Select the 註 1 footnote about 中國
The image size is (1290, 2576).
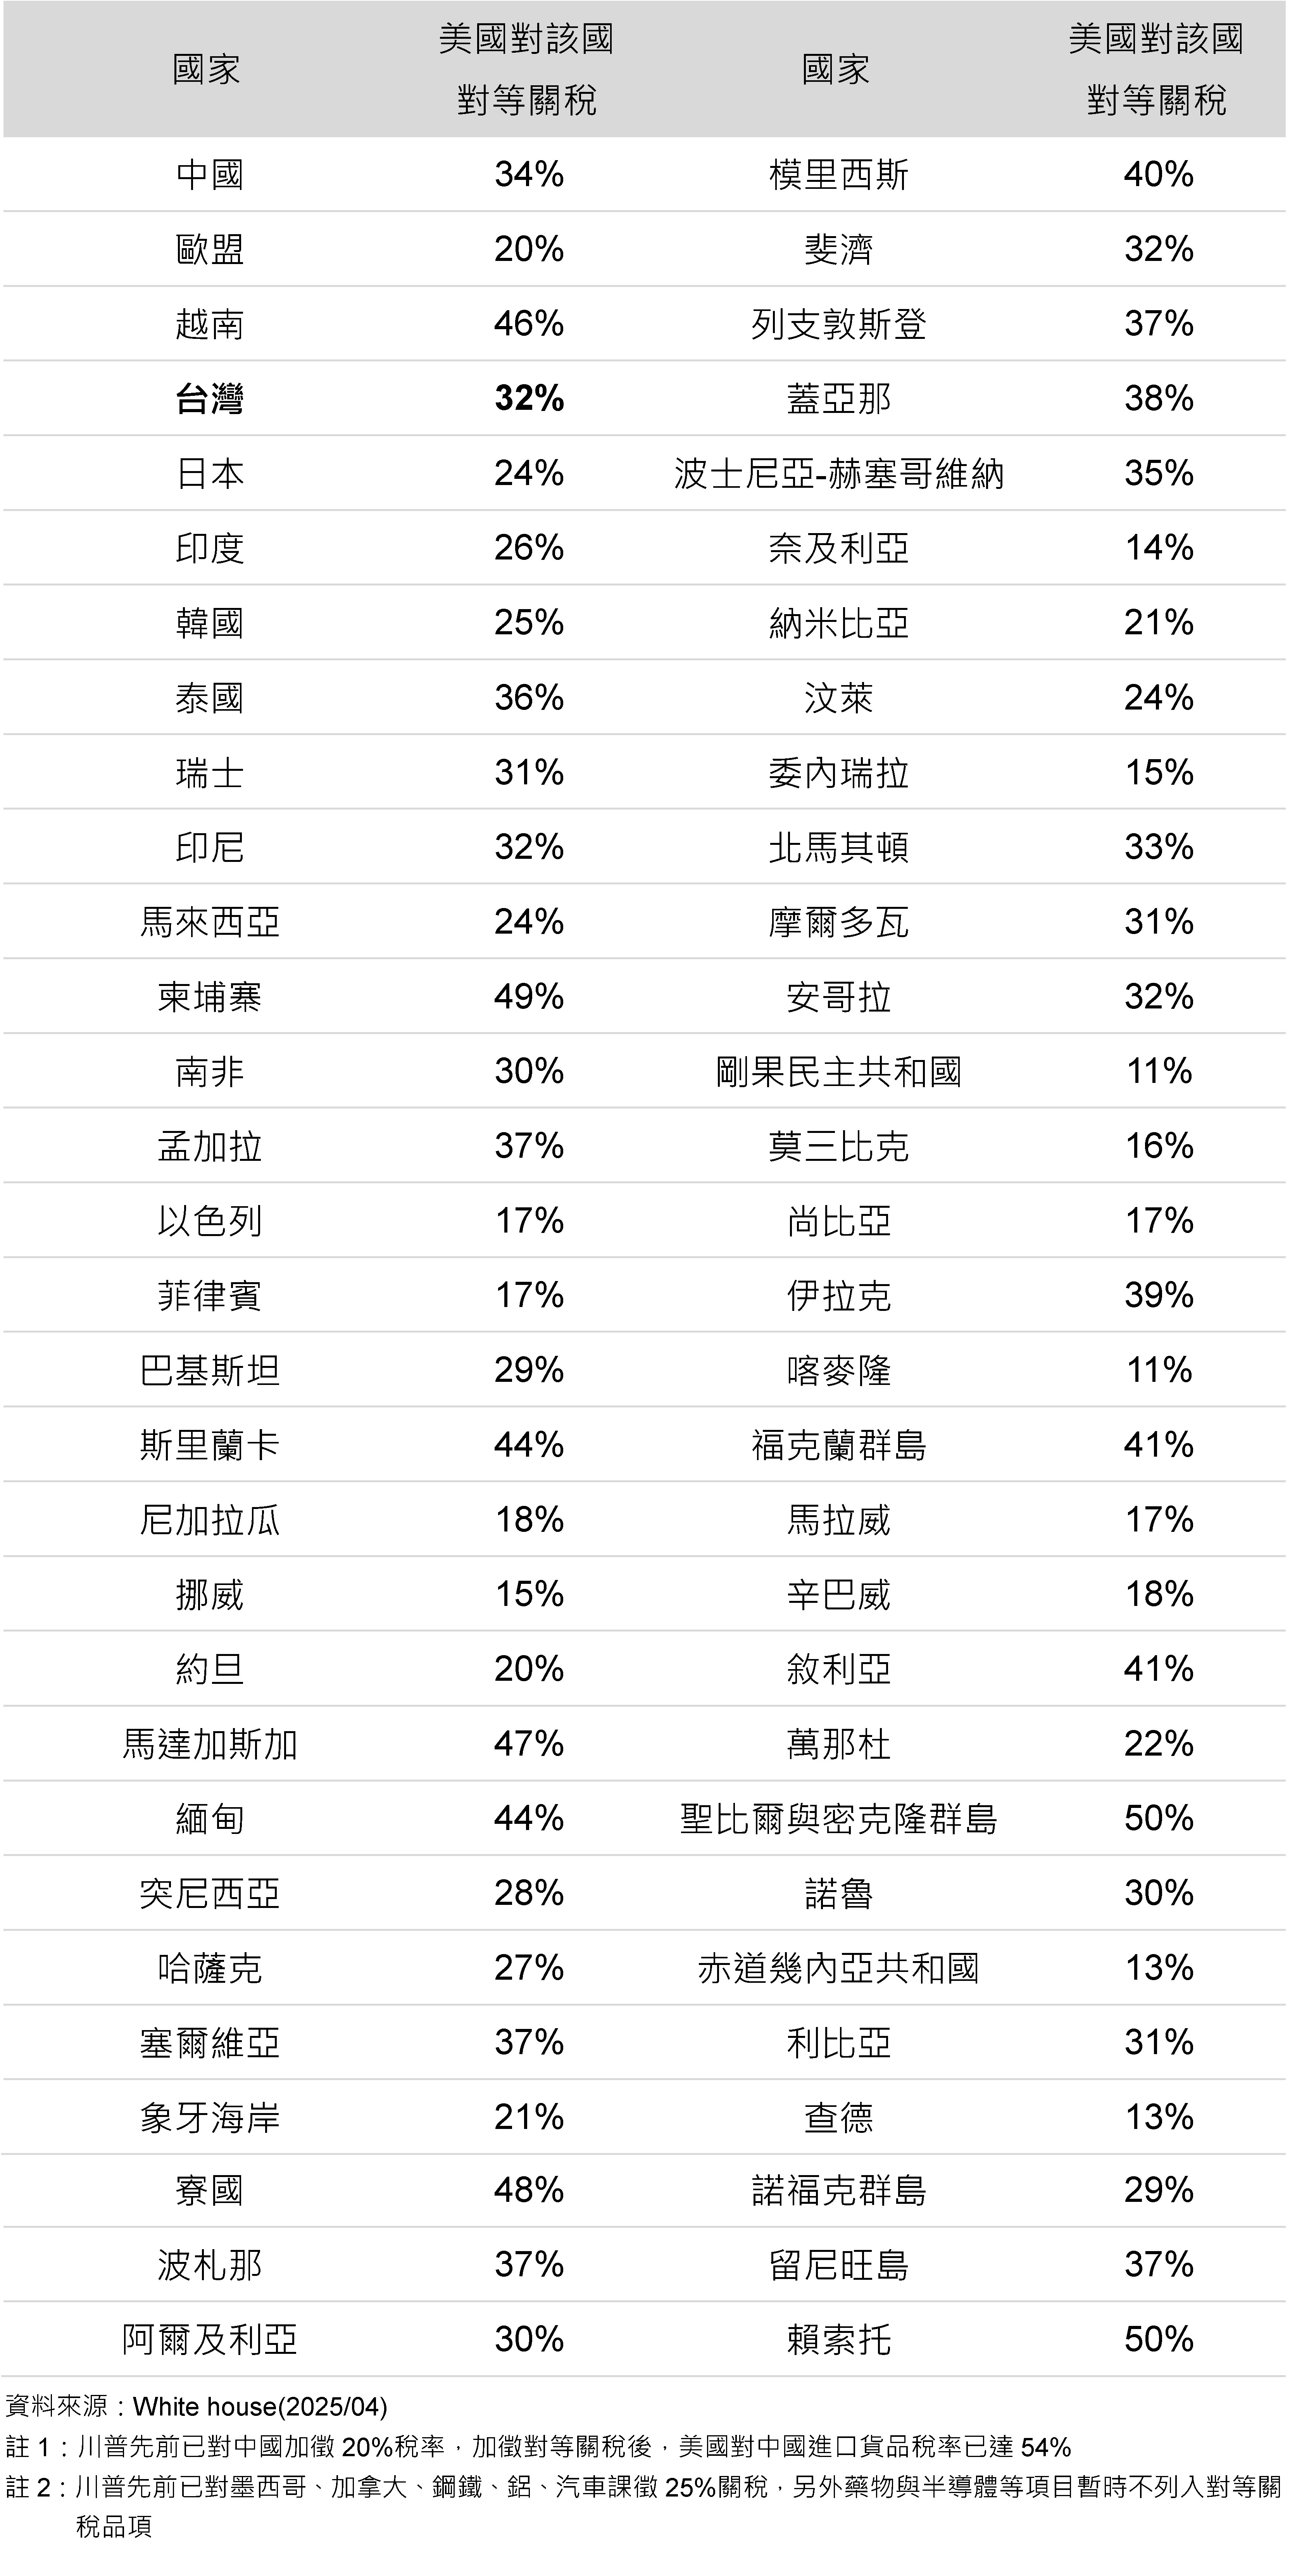[538, 2447]
